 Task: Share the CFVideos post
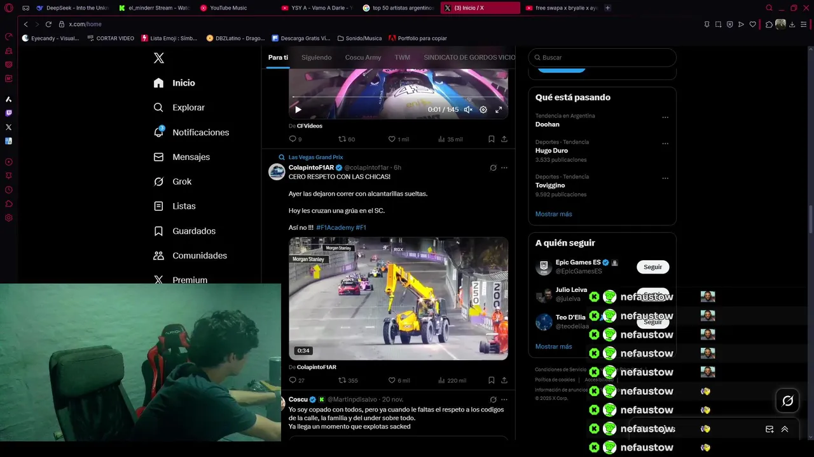(x=504, y=139)
